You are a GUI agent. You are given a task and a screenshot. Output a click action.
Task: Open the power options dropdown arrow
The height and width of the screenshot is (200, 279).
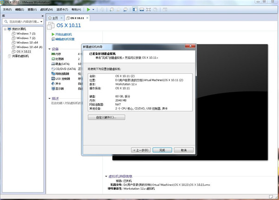(93, 10)
